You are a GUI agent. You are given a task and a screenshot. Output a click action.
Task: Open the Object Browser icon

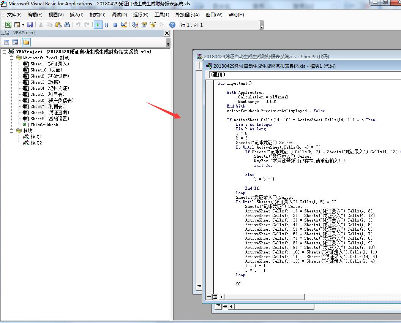click(153, 24)
